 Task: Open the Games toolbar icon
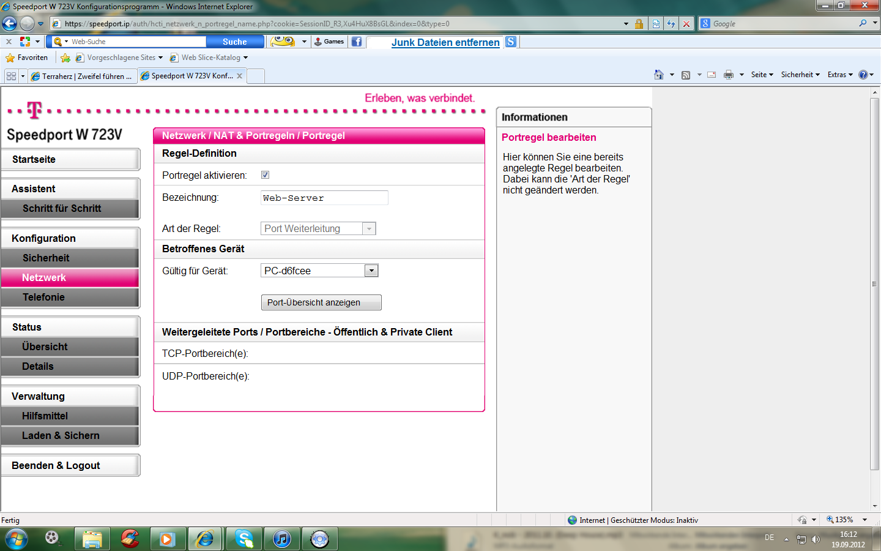[x=329, y=42]
